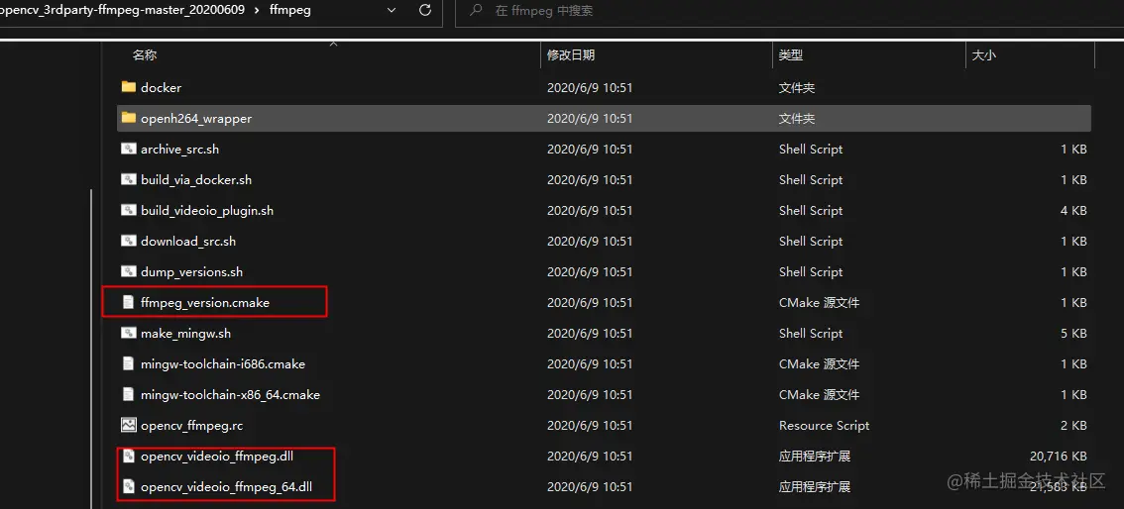The width and height of the screenshot is (1124, 509).
Task: Select the download_src.sh file name
Action: (188, 242)
